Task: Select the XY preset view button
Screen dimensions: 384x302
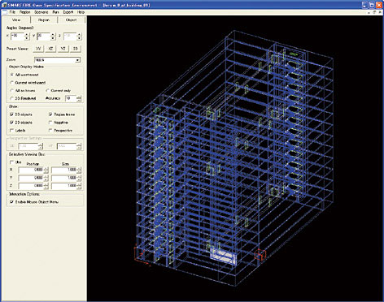Action: (38, 49)
